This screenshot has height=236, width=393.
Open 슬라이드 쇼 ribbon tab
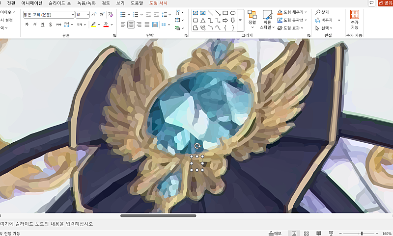[x=59, y=3]
